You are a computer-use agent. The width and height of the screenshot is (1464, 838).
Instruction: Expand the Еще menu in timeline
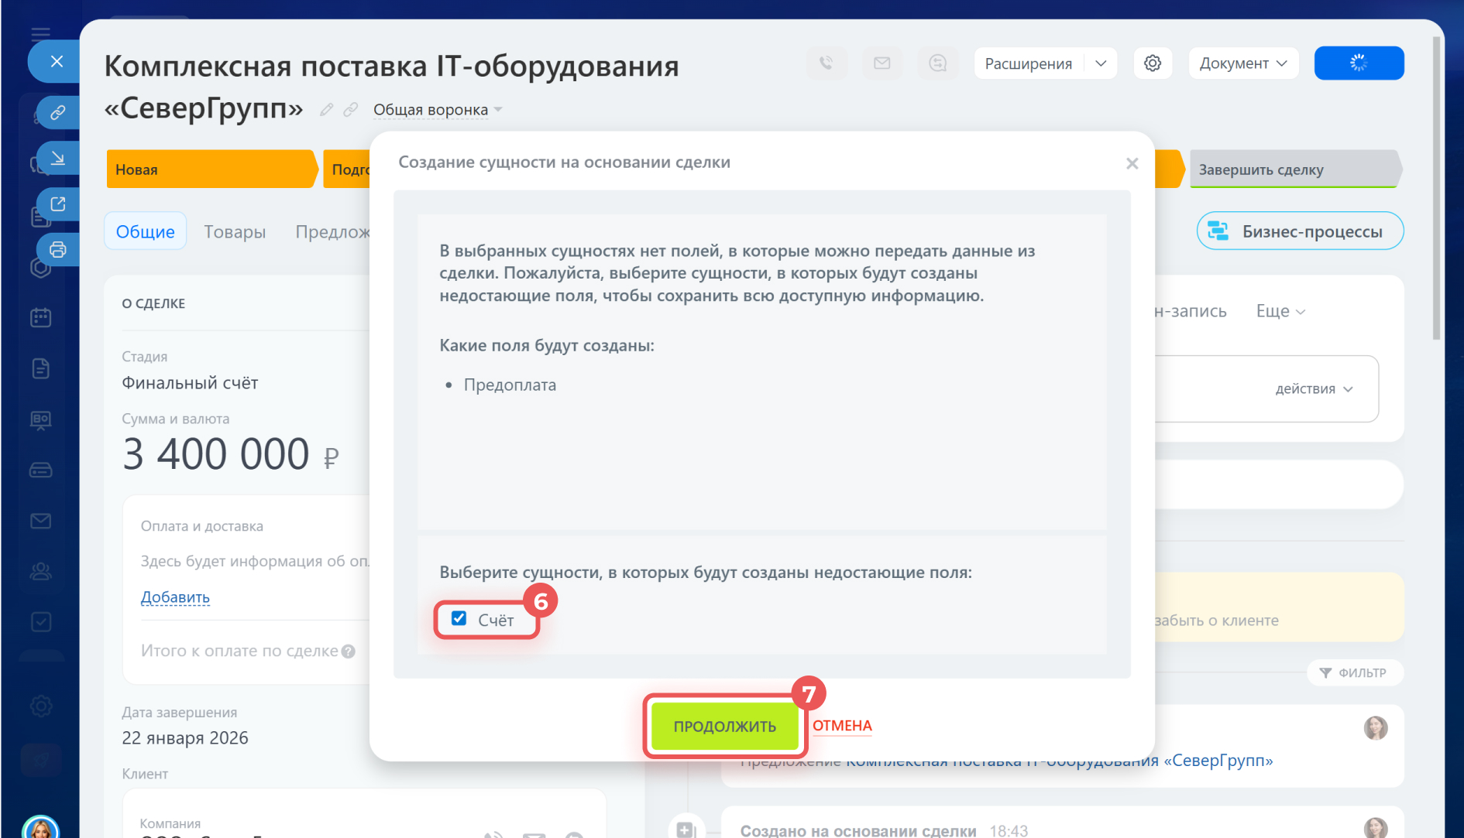[1280, 311]
